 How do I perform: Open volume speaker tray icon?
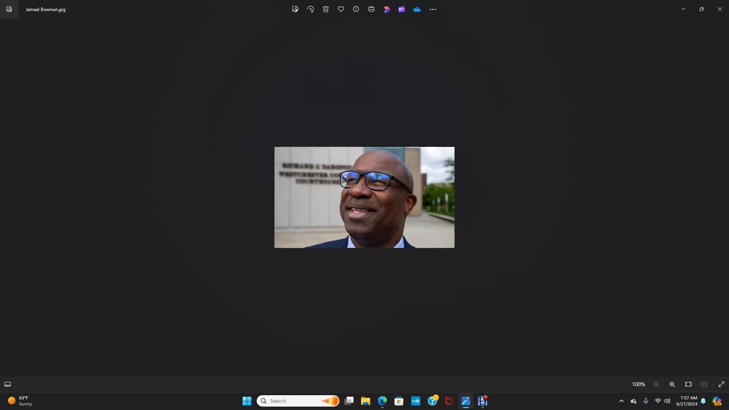667,401
